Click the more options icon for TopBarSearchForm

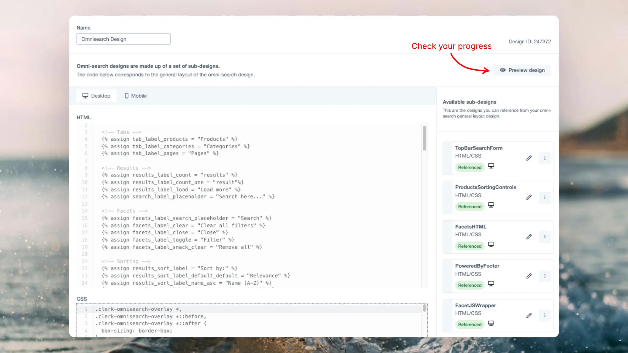click(544, 158)
